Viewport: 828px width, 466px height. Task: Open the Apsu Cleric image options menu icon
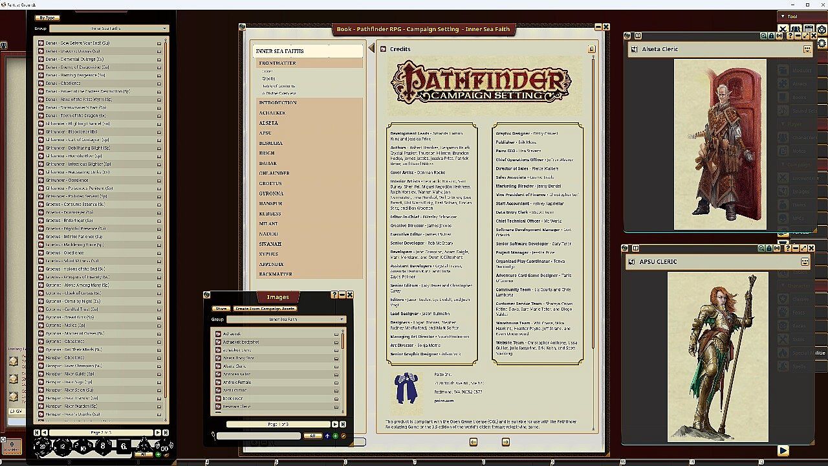[x=805, y=261]
